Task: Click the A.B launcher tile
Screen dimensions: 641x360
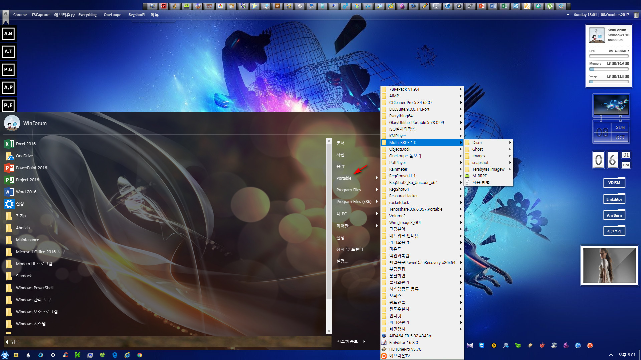Action: click(x=8, y=34)
